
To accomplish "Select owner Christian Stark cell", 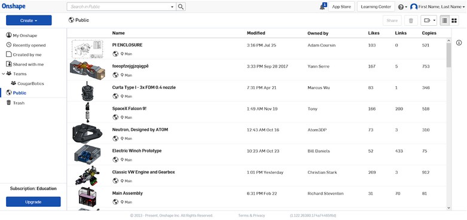I will (x=322, y=172).
